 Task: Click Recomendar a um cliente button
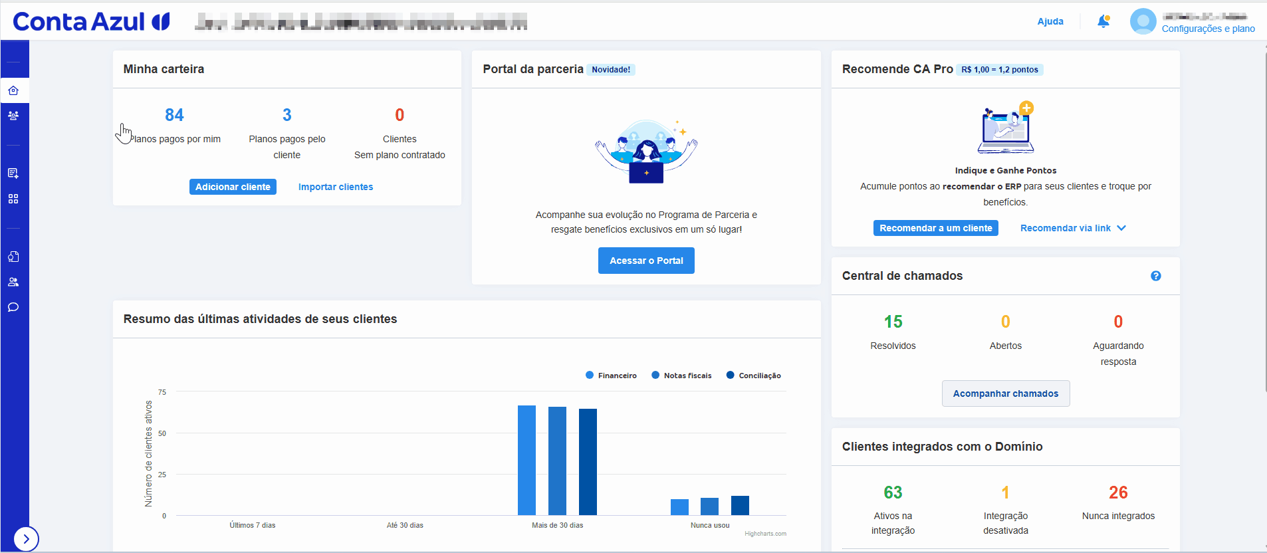pos(936,228)
